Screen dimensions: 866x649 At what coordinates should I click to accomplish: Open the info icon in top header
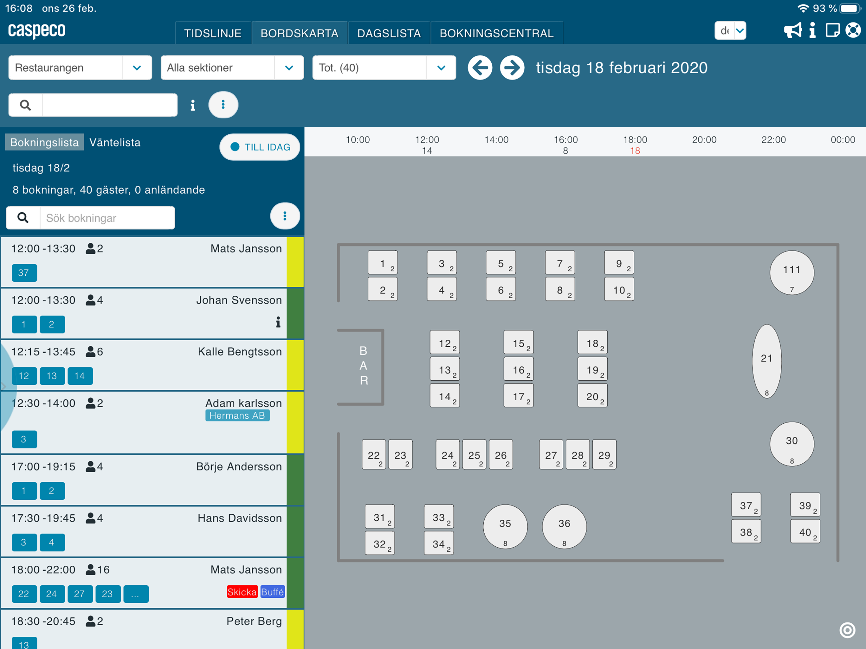click(813, 30)
